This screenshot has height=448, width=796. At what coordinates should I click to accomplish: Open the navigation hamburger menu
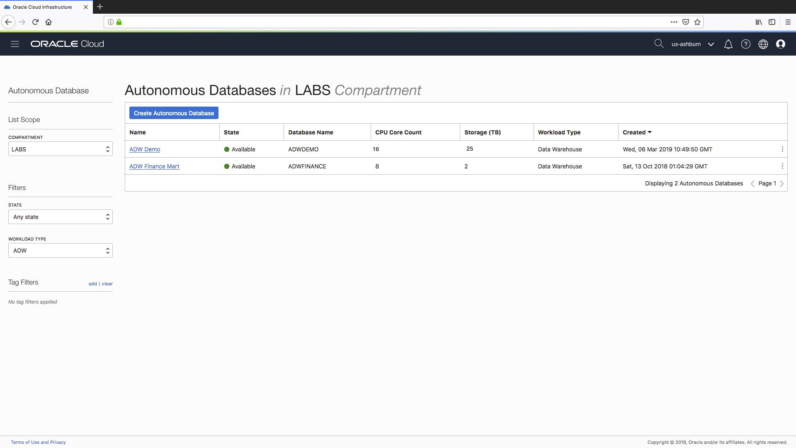click(15, 44)
